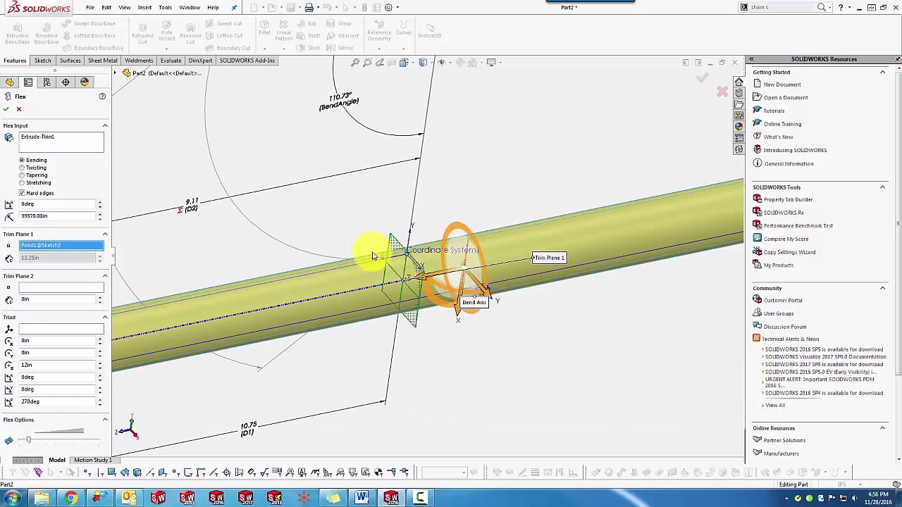Switch to Motion Study 1 tab
The width and height of the screenshot is (902, 507).
[93, 460]
